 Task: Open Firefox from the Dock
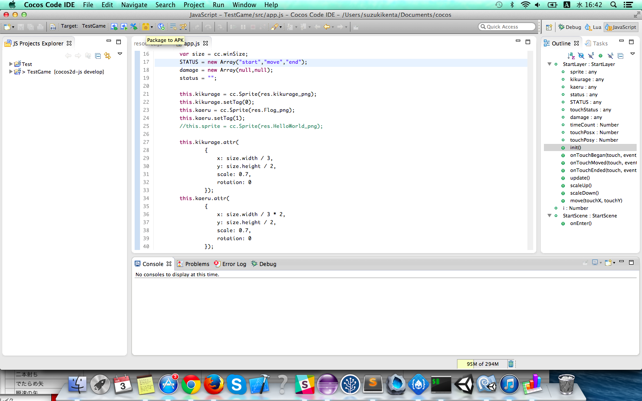[x=214, y=384]
